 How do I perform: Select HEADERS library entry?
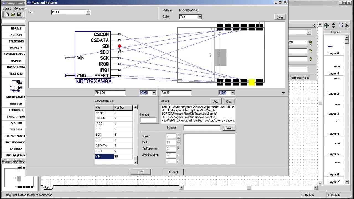pyautogui.click(x=198, y=121)
